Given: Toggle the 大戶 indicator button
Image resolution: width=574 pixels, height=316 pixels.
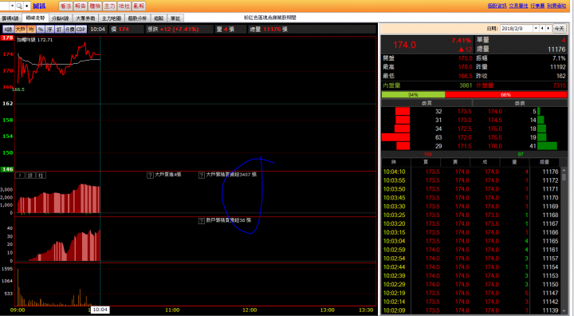Looking at the screenshot, I should tap(20, 30).
